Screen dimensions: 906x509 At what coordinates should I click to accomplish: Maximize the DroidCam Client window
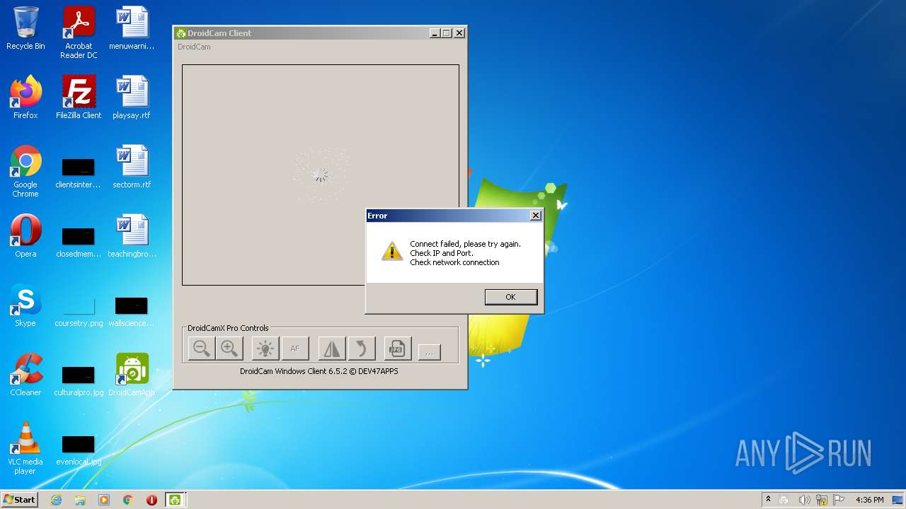[447, 33]
